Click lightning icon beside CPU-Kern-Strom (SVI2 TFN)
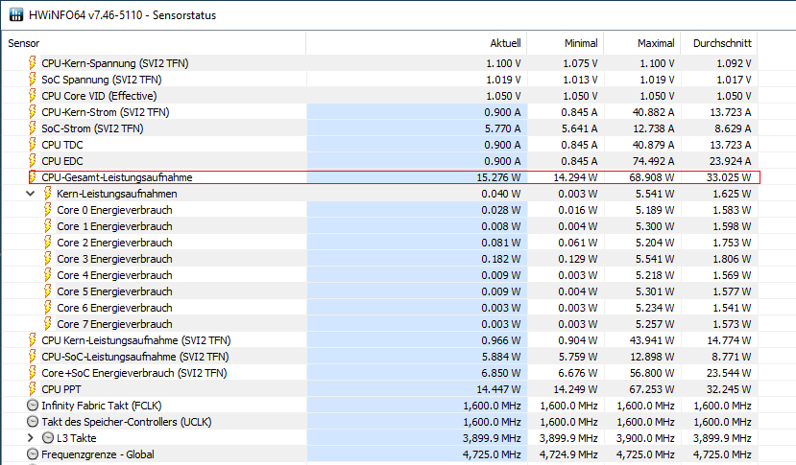796x465 pixels. [33, 111]
